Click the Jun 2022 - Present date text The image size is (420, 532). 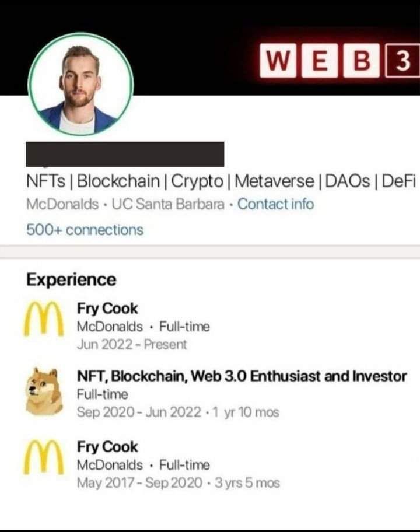[x=132, y=345]
